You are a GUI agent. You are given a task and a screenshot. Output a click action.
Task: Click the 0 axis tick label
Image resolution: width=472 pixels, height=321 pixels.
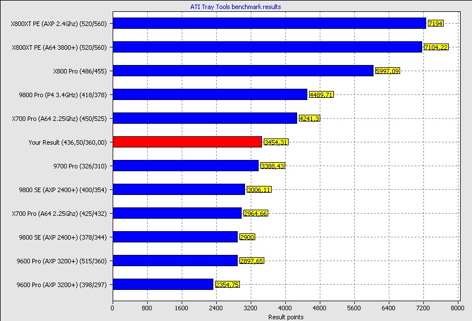pyautogui.click(x=112, y=308)
